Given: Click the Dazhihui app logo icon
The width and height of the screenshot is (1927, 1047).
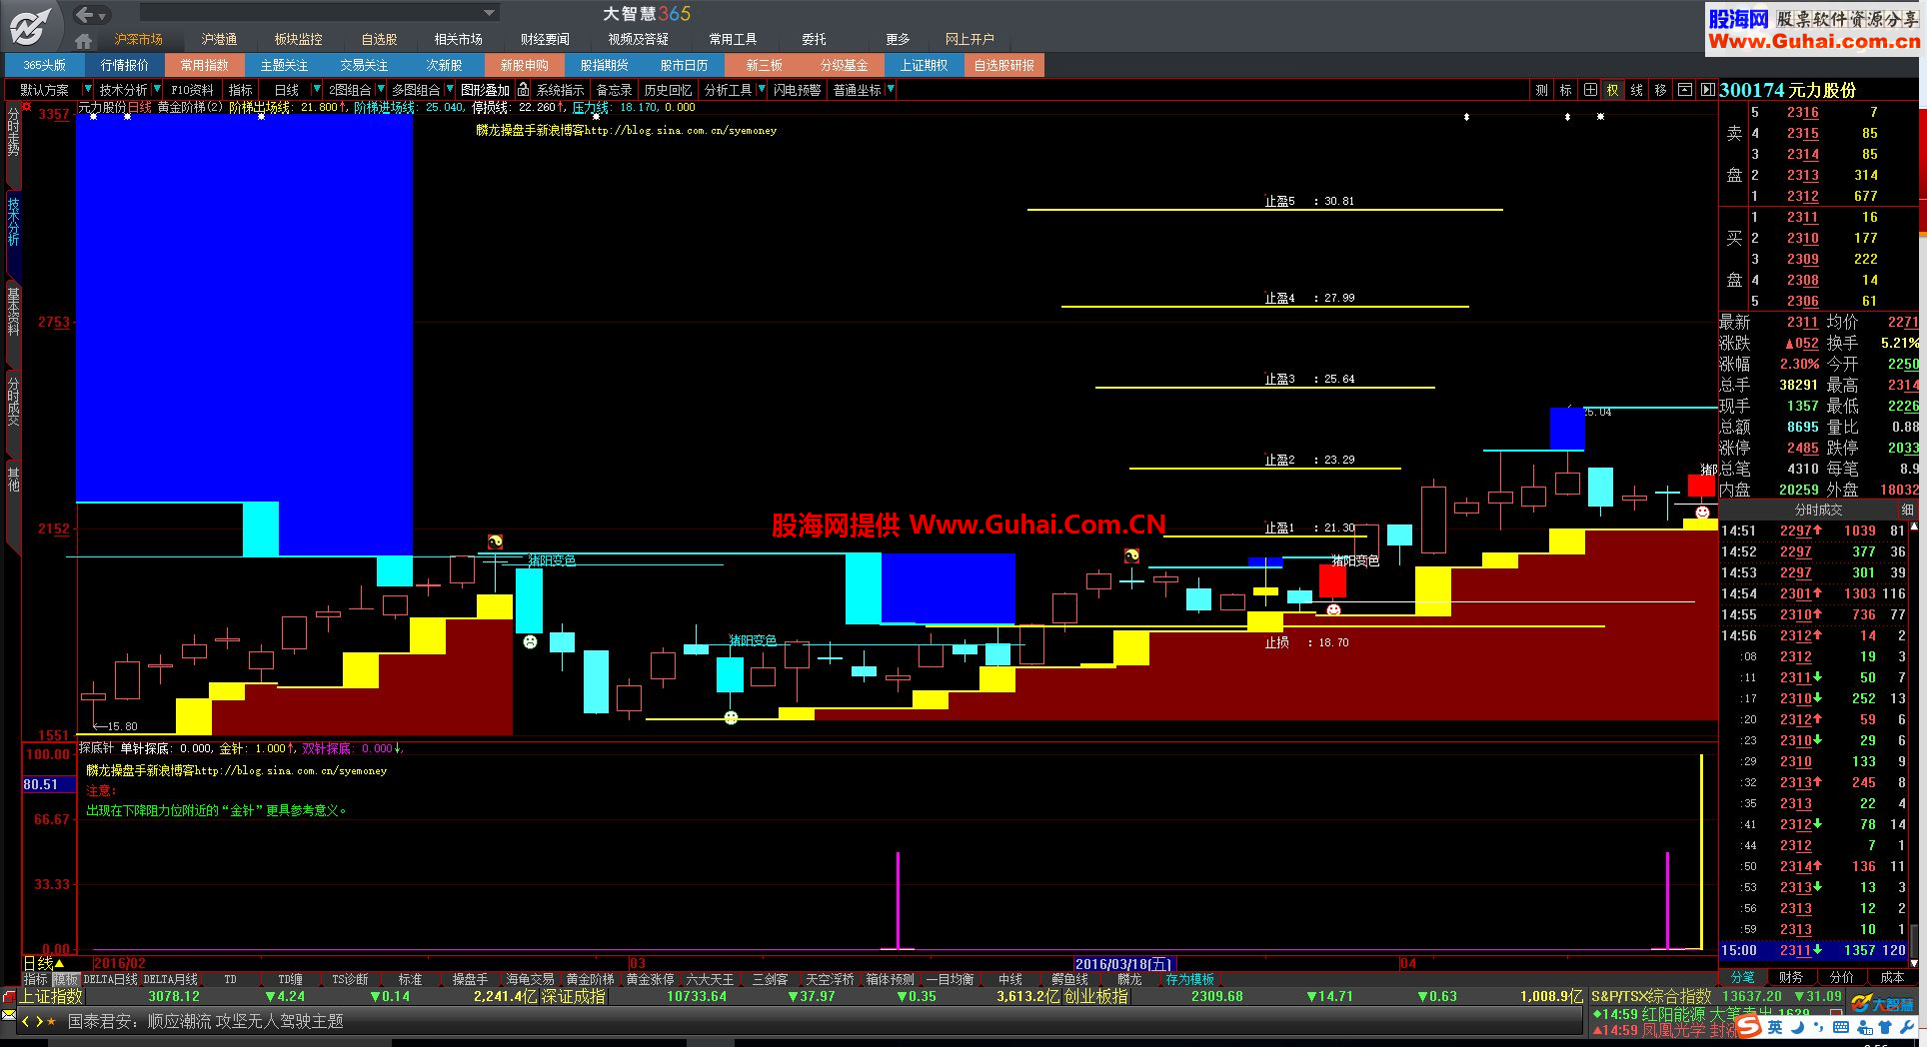Looking at the screenshot, I should coord(31,25).
